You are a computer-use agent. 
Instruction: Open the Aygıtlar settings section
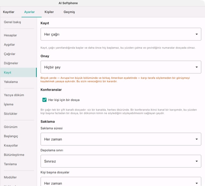tap(18, 44)
